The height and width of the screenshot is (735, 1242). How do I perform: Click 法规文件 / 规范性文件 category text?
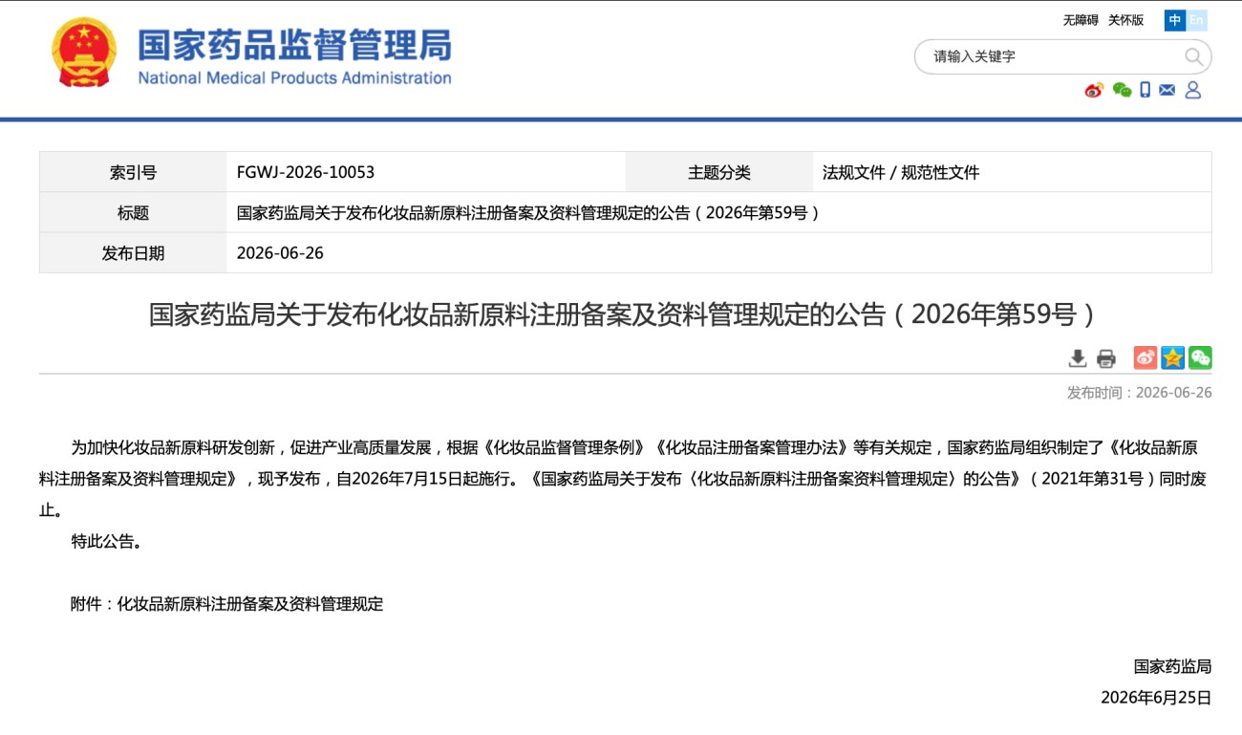pos(901,173)
